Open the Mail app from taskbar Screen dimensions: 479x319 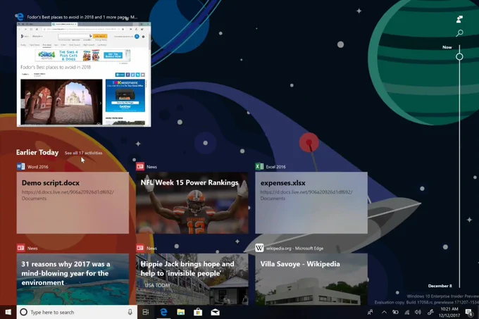point(215,312)
